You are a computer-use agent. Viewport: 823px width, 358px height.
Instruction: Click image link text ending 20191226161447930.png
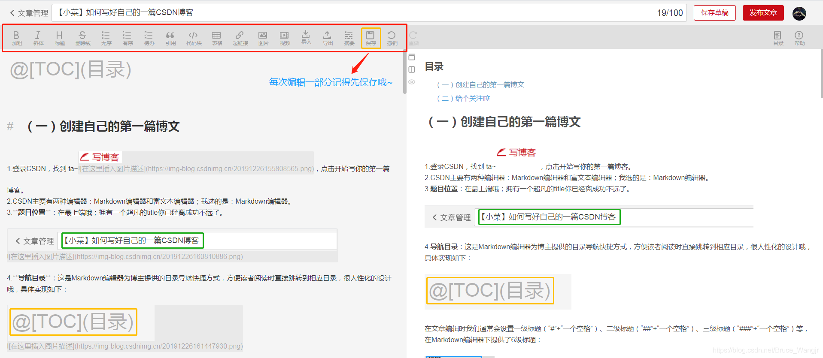coord(125,346)
